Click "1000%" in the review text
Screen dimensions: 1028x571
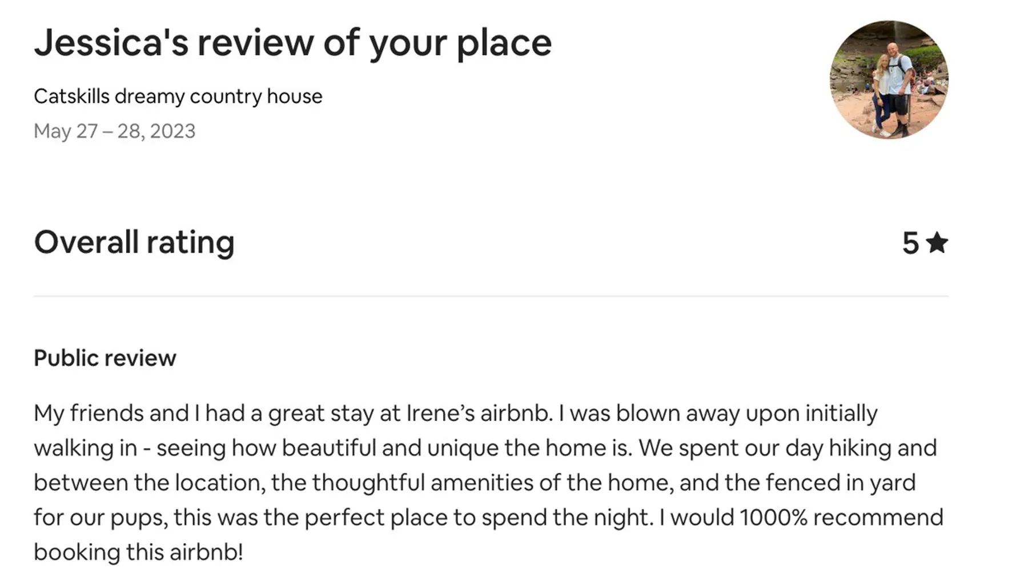773,518
